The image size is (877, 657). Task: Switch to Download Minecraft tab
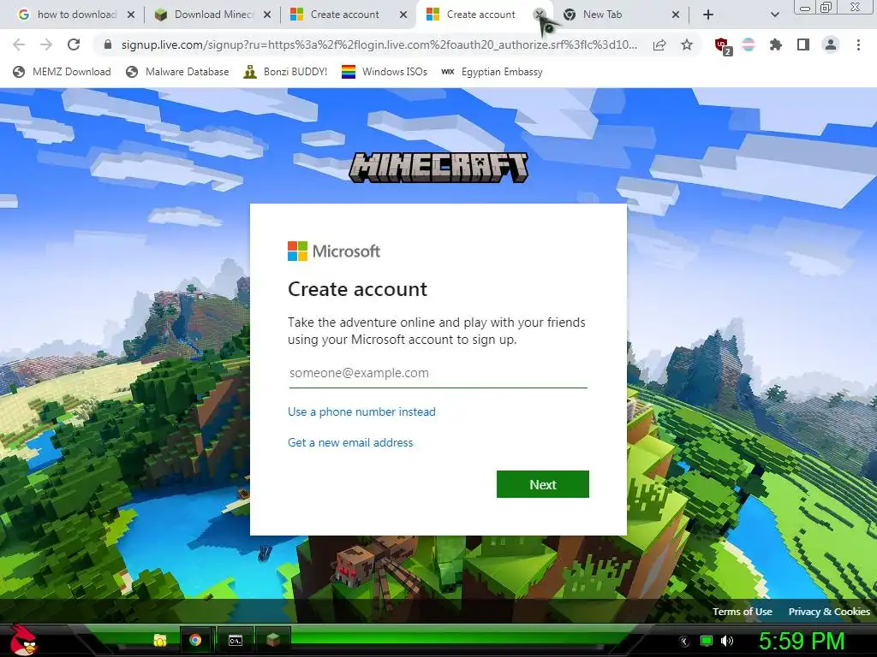point(206,15)
